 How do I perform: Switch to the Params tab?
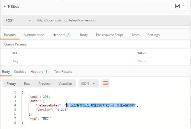(10, 35)
